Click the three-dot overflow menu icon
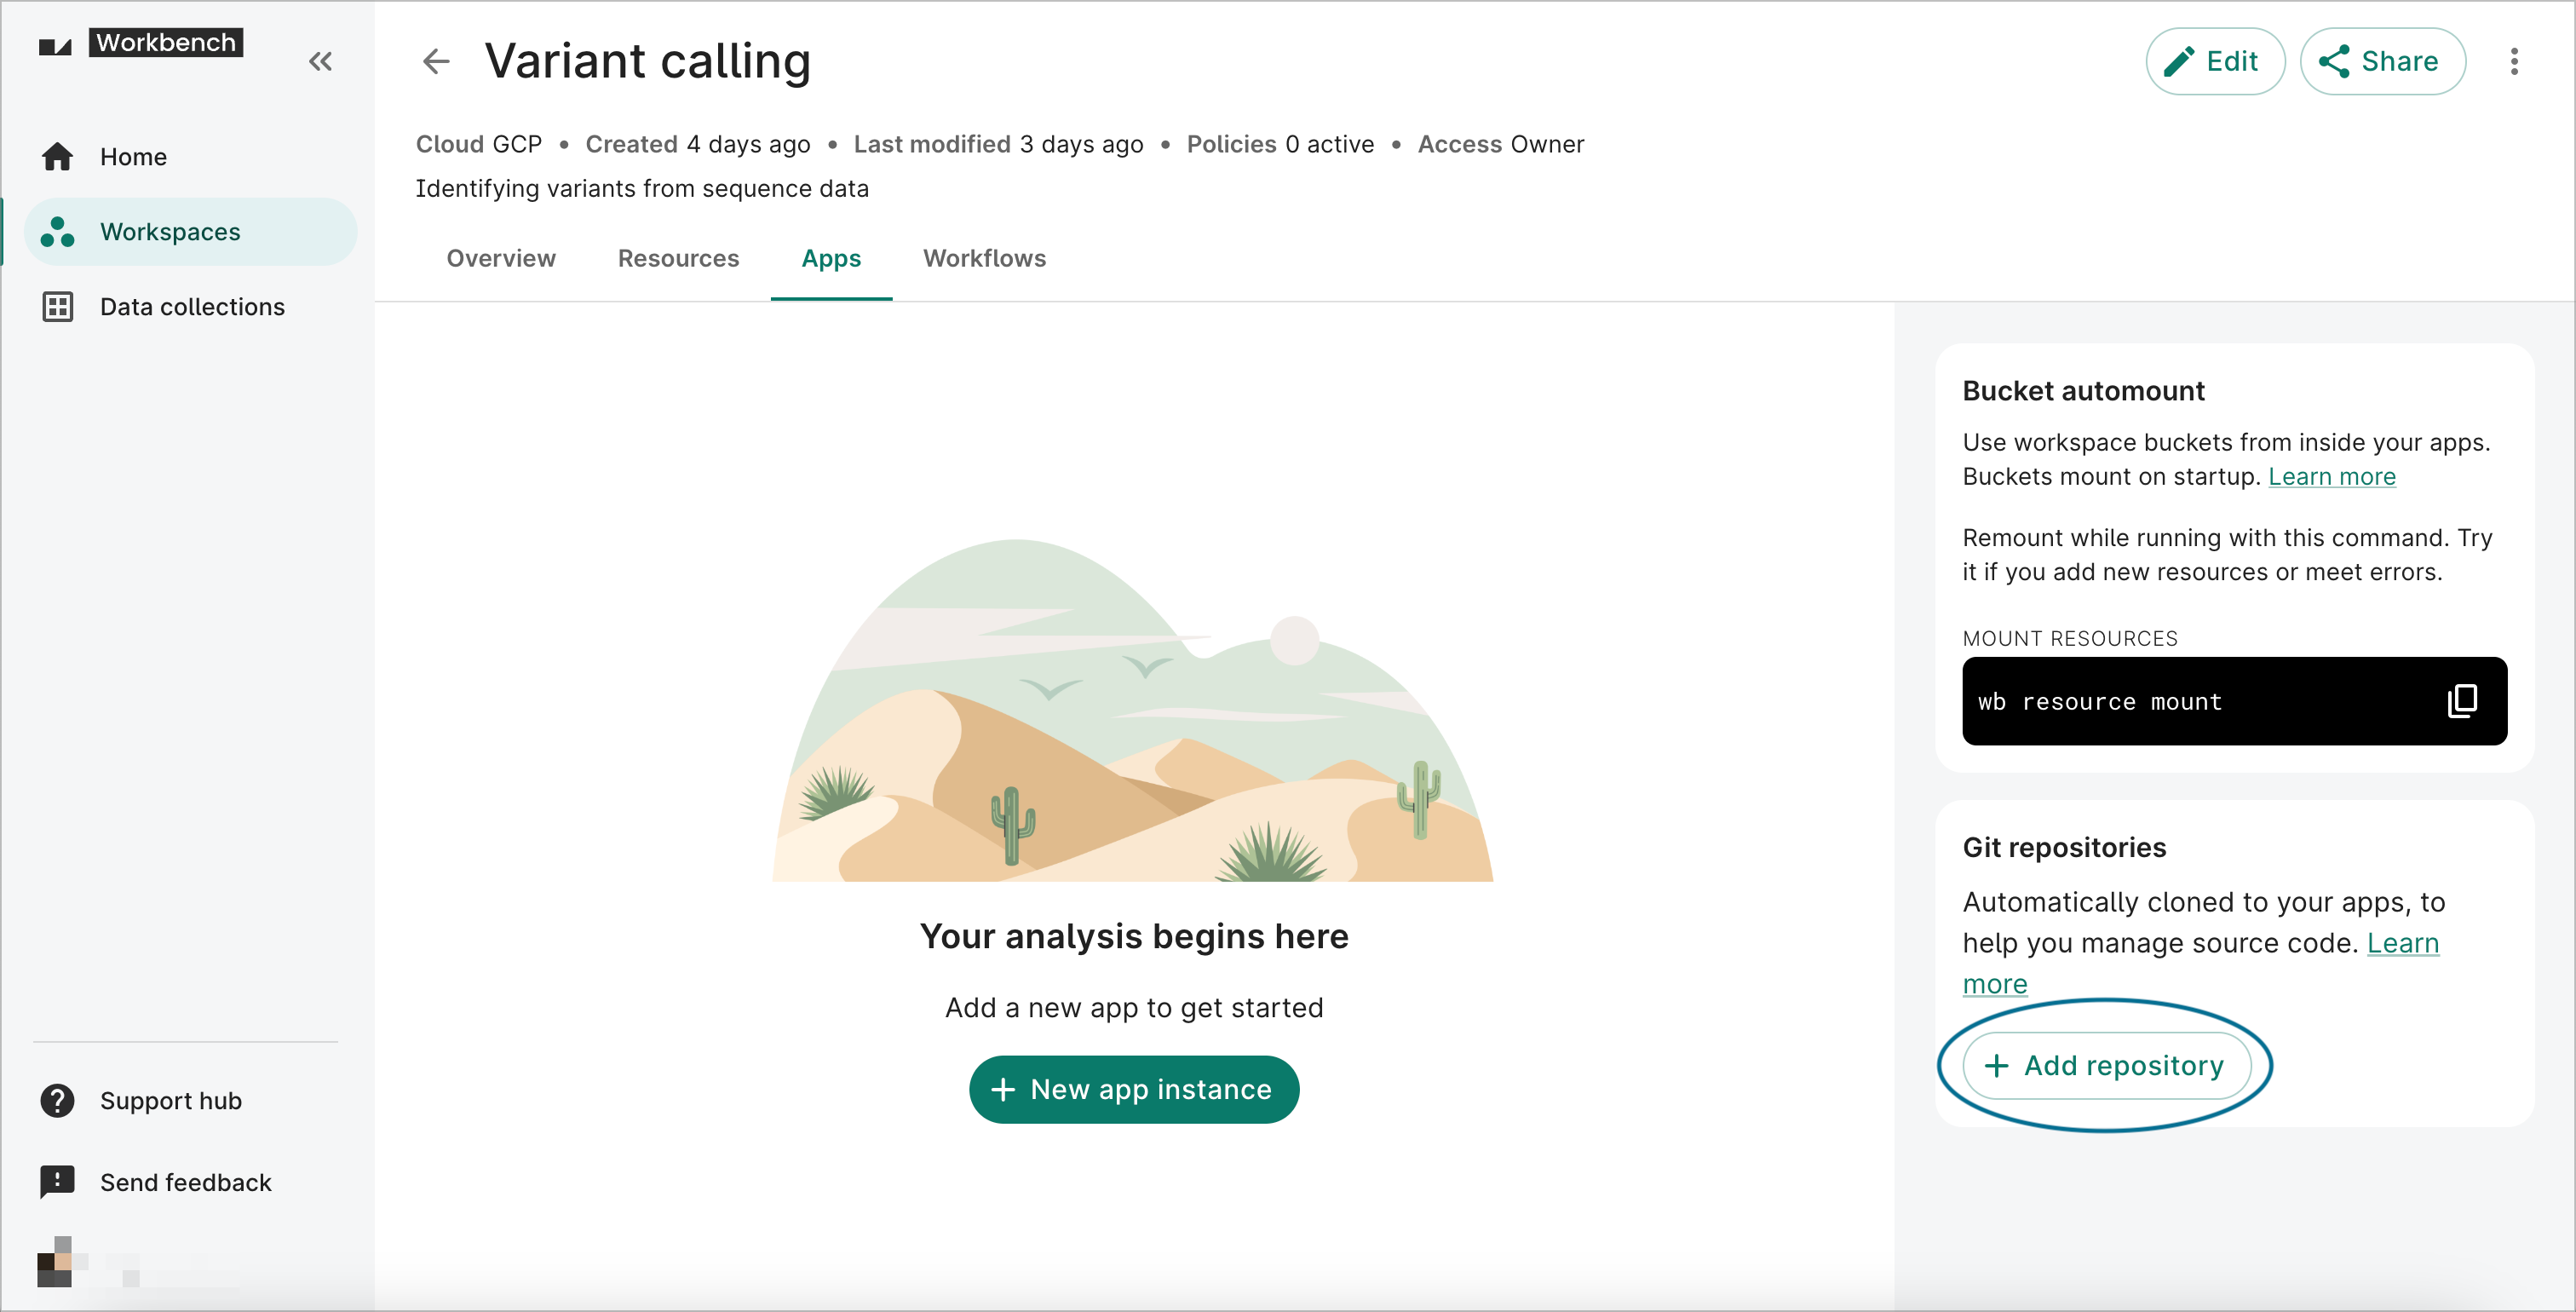This screenshot has height=1312, width=2576. (2514, 62)
